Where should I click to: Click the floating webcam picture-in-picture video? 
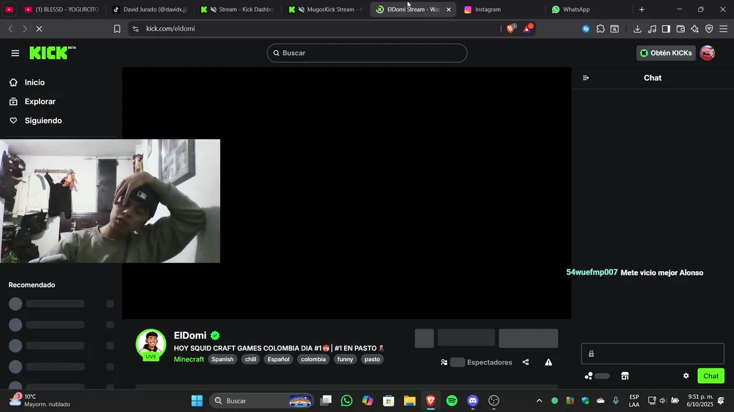click(x=110, y=201)
